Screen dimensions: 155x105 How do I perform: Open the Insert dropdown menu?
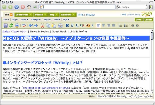tap(24, 20)
